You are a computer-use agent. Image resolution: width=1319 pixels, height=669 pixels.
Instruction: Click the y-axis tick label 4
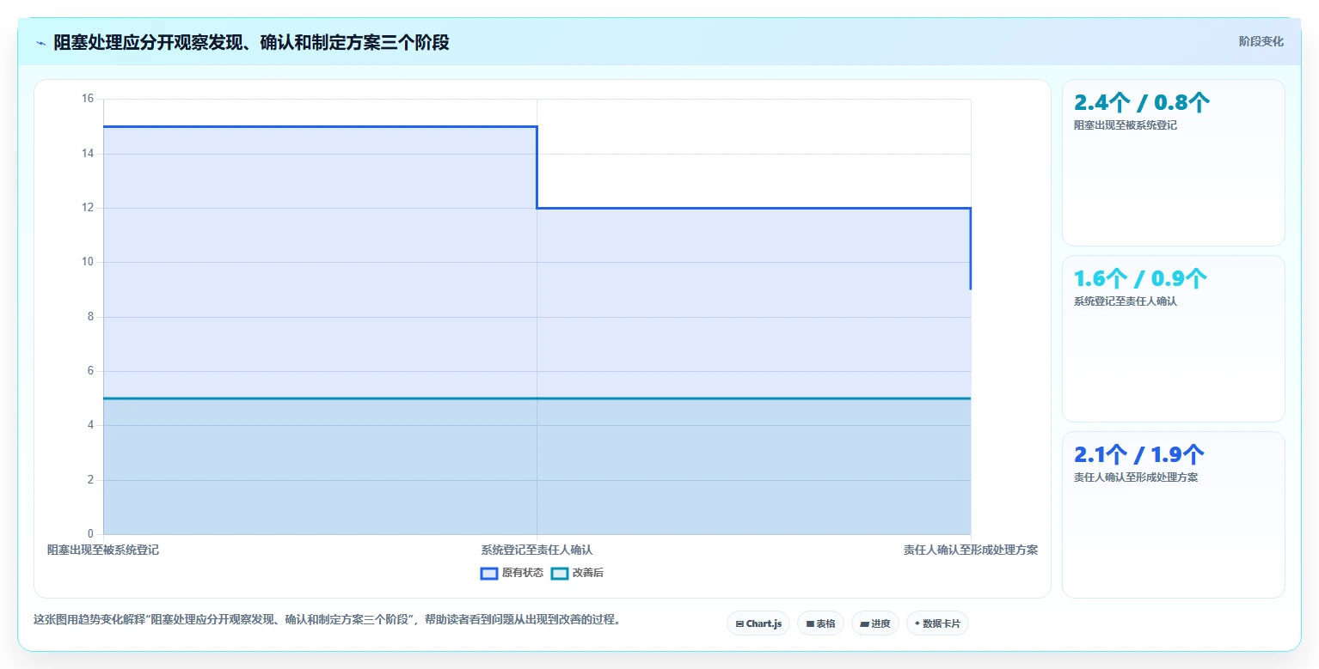click(x=90, y=425)
